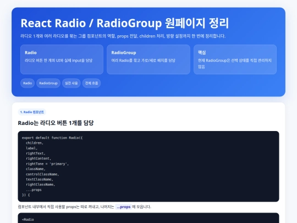This screenshot has height=223, width=297.
Task: Click the Radio pill link
Action: (x=28, y=83)
